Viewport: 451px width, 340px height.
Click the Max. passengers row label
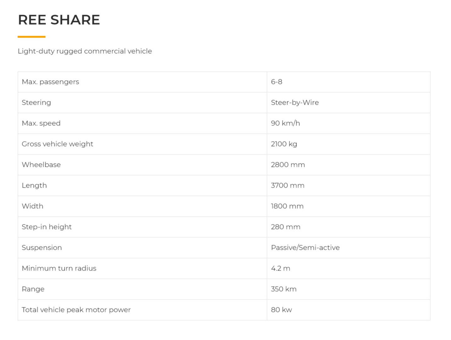(x=50, y=82)
